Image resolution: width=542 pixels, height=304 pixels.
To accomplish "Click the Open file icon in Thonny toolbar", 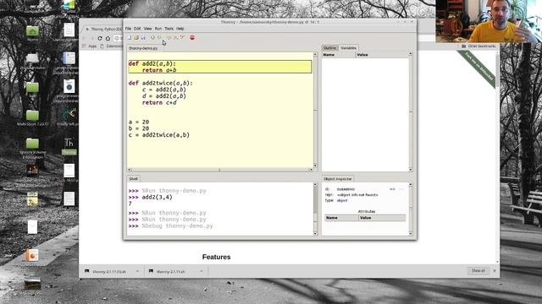I will point(136,37).
